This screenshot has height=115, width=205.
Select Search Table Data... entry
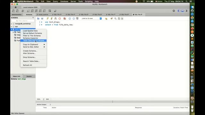33,61
